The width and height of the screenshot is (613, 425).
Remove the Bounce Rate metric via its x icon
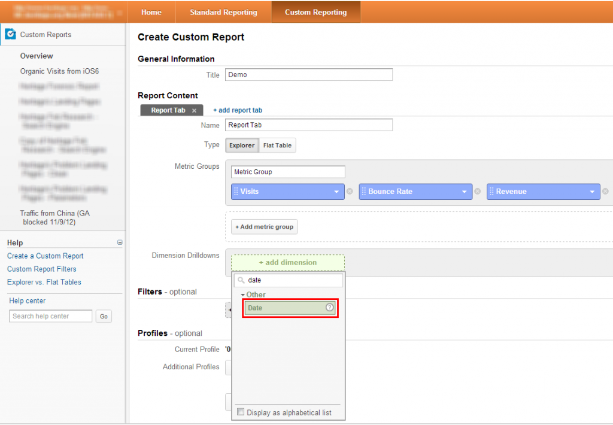pos(478,192)
